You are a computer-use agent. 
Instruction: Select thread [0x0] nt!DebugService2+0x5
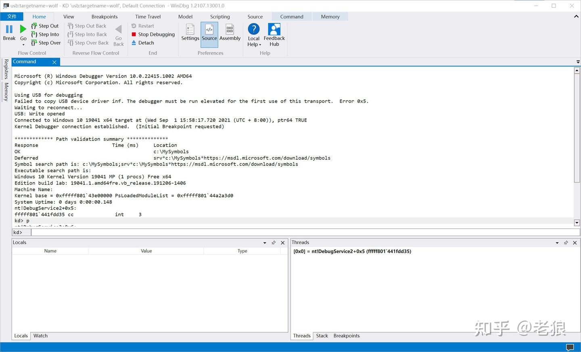pyautogui.click(x=352, y=251)
